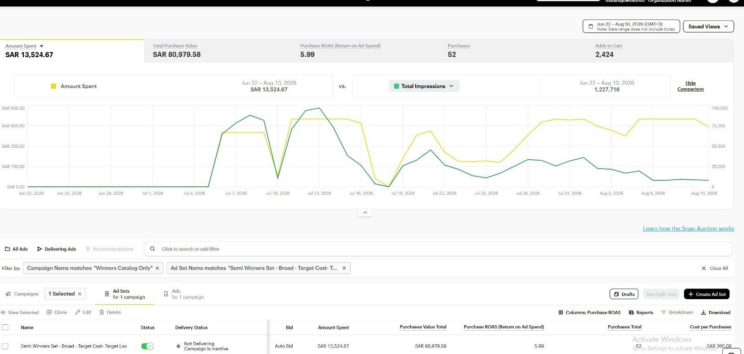
Task: Switch to Ads for 1 campaign tab
Action: coord(184,294)
